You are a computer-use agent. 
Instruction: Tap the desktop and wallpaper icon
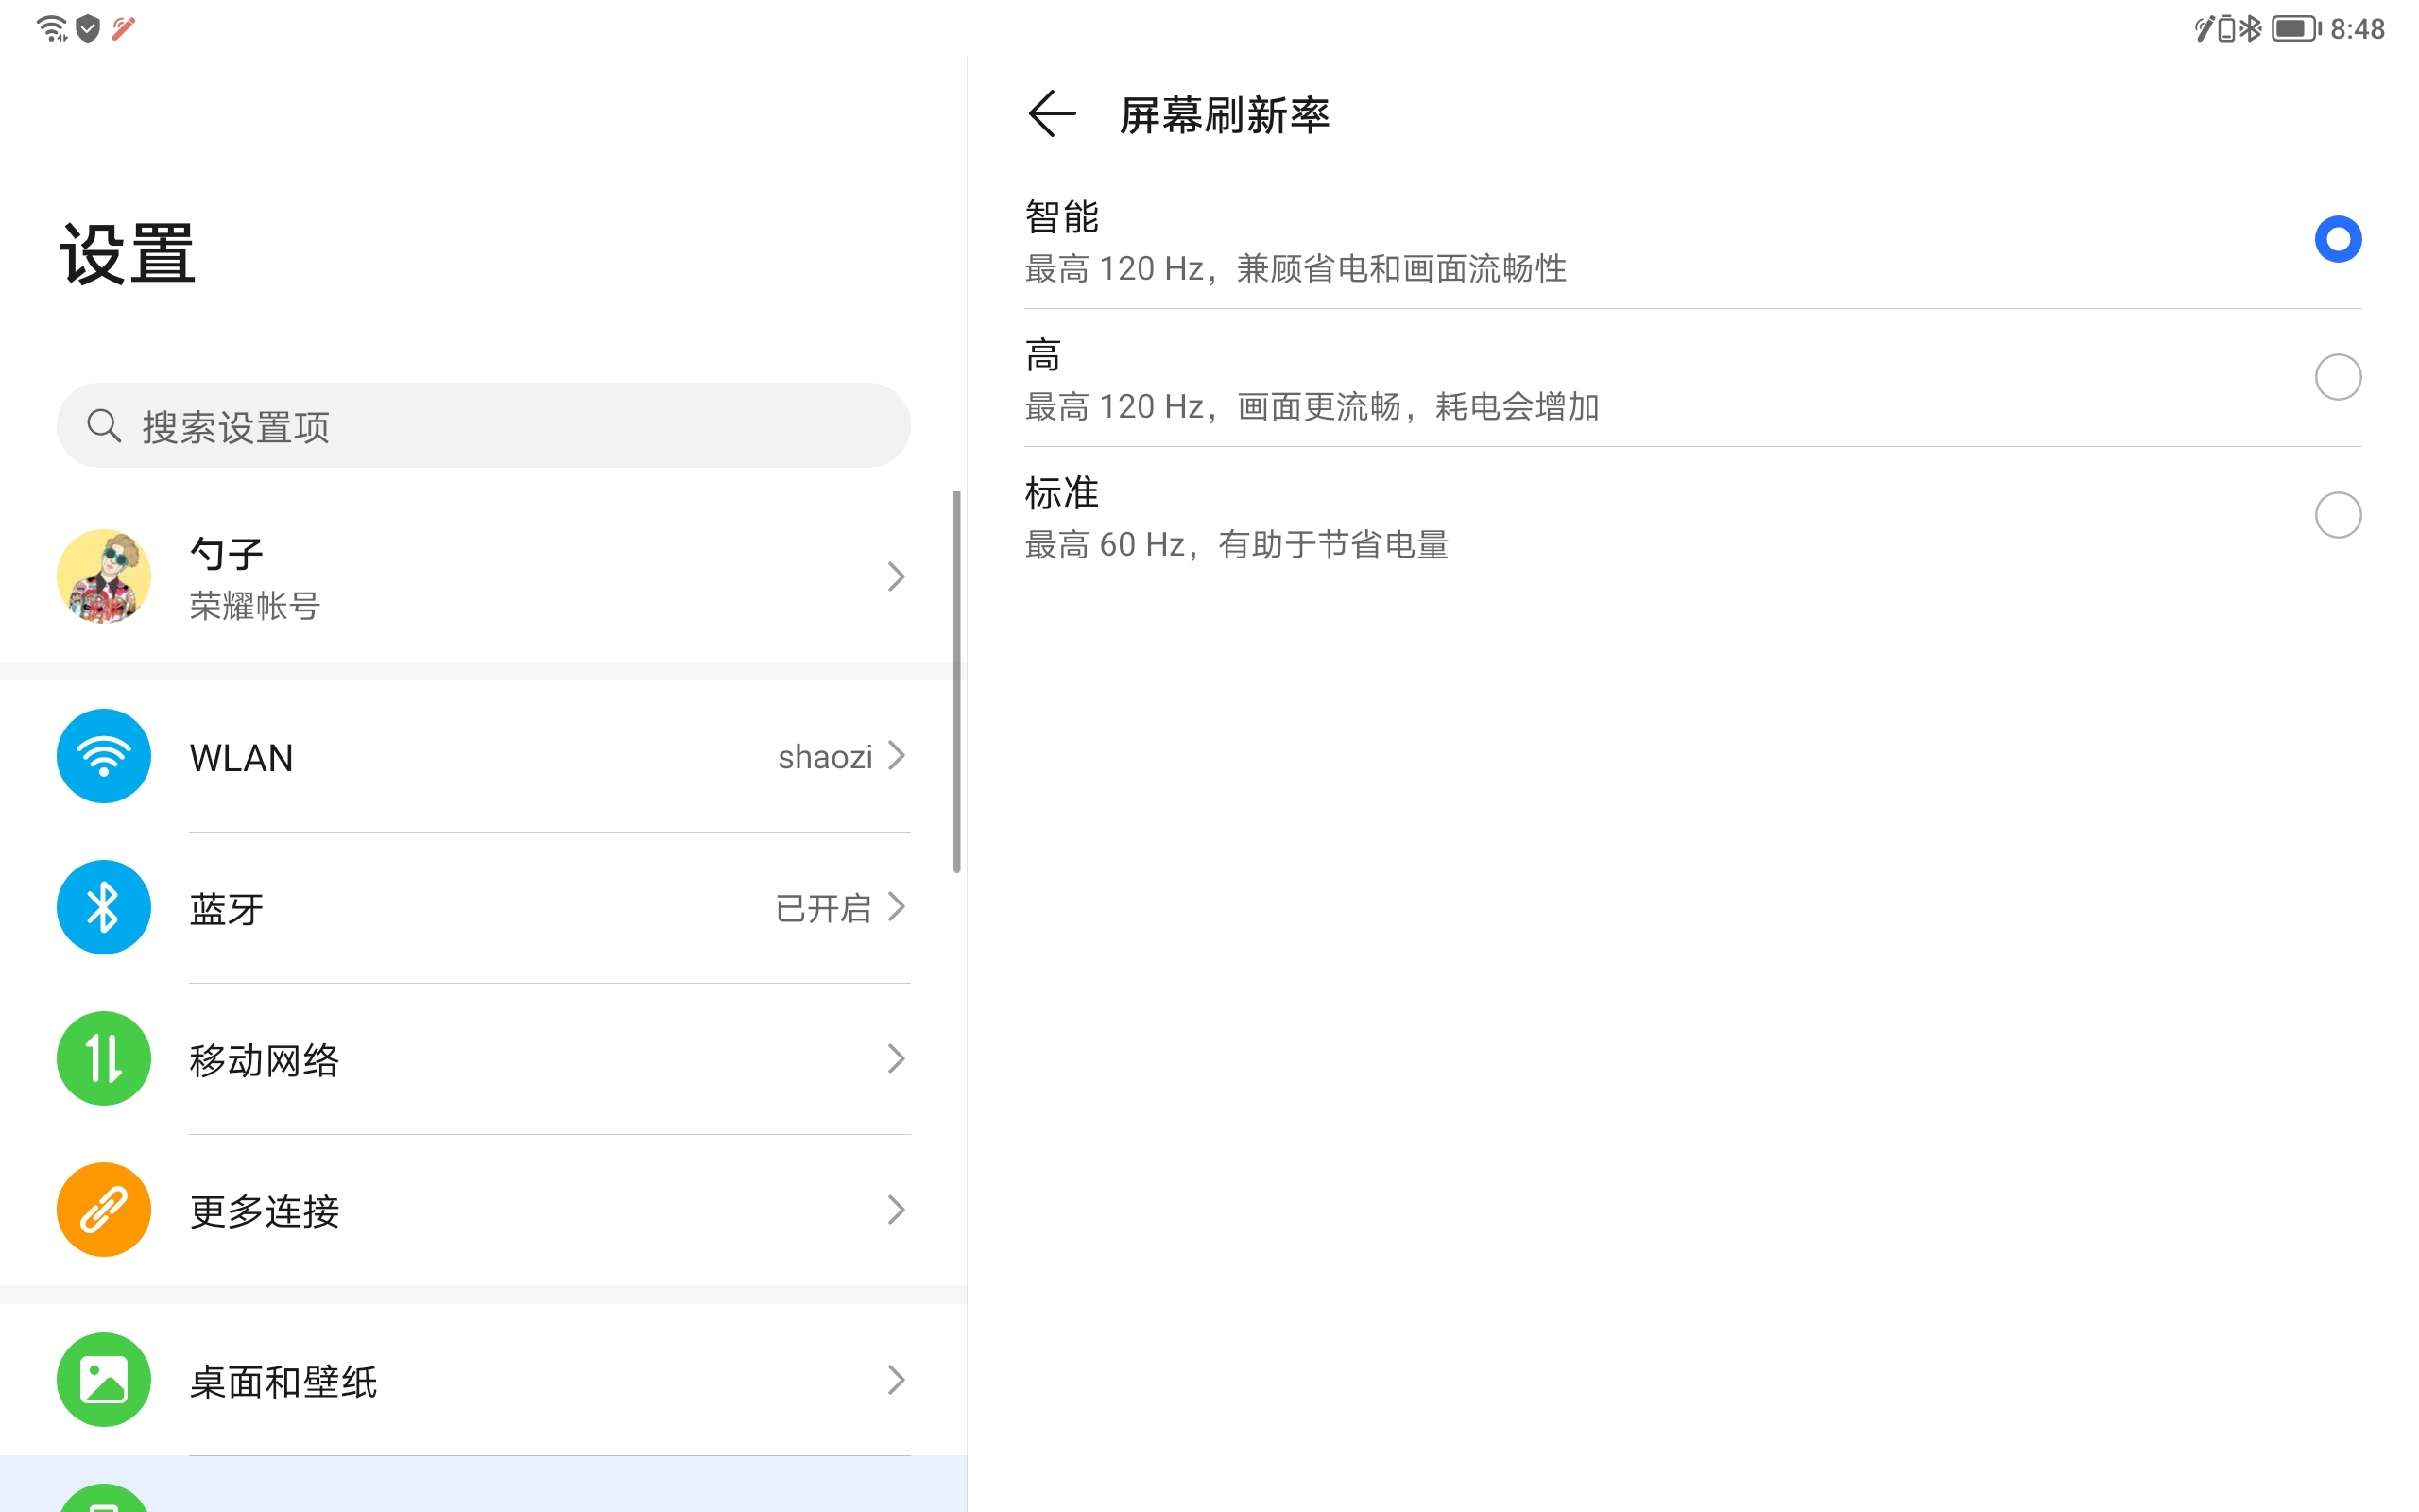[104, 1380]
